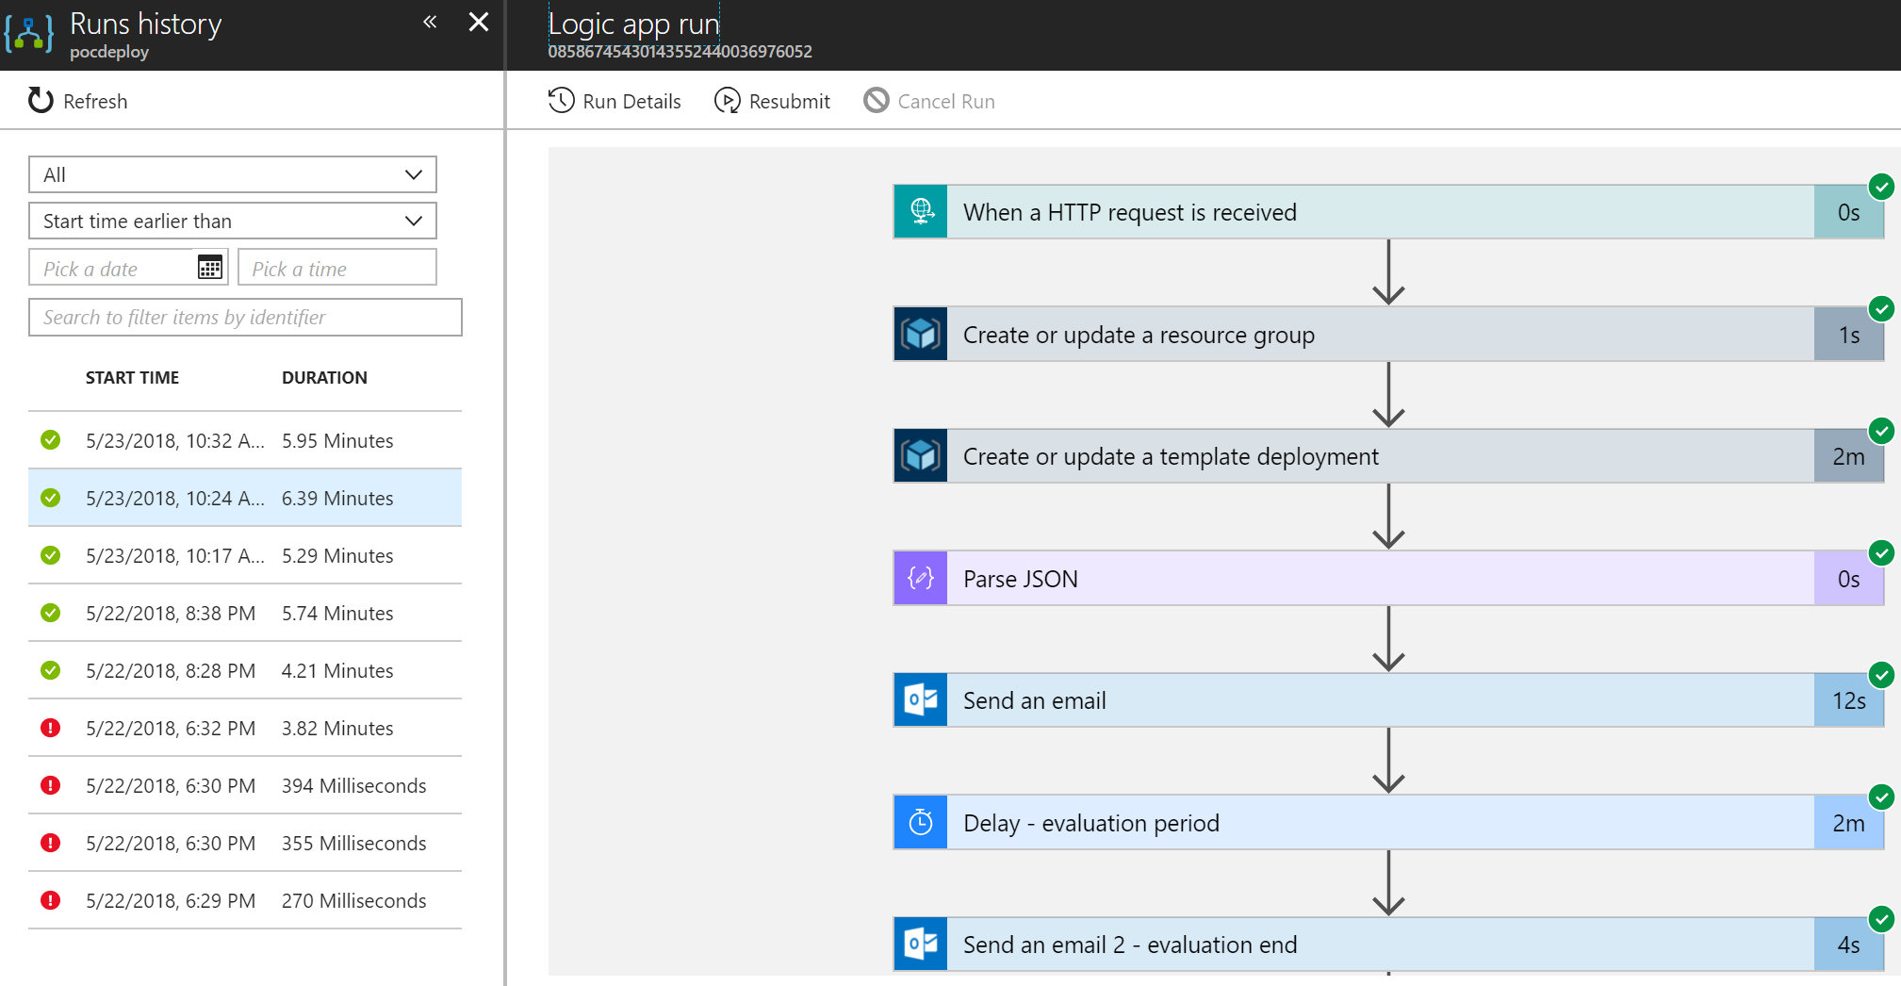Screen dimensions: 1901x986
Task: Open the calendar date picker icon
Action: pos(210,268)
